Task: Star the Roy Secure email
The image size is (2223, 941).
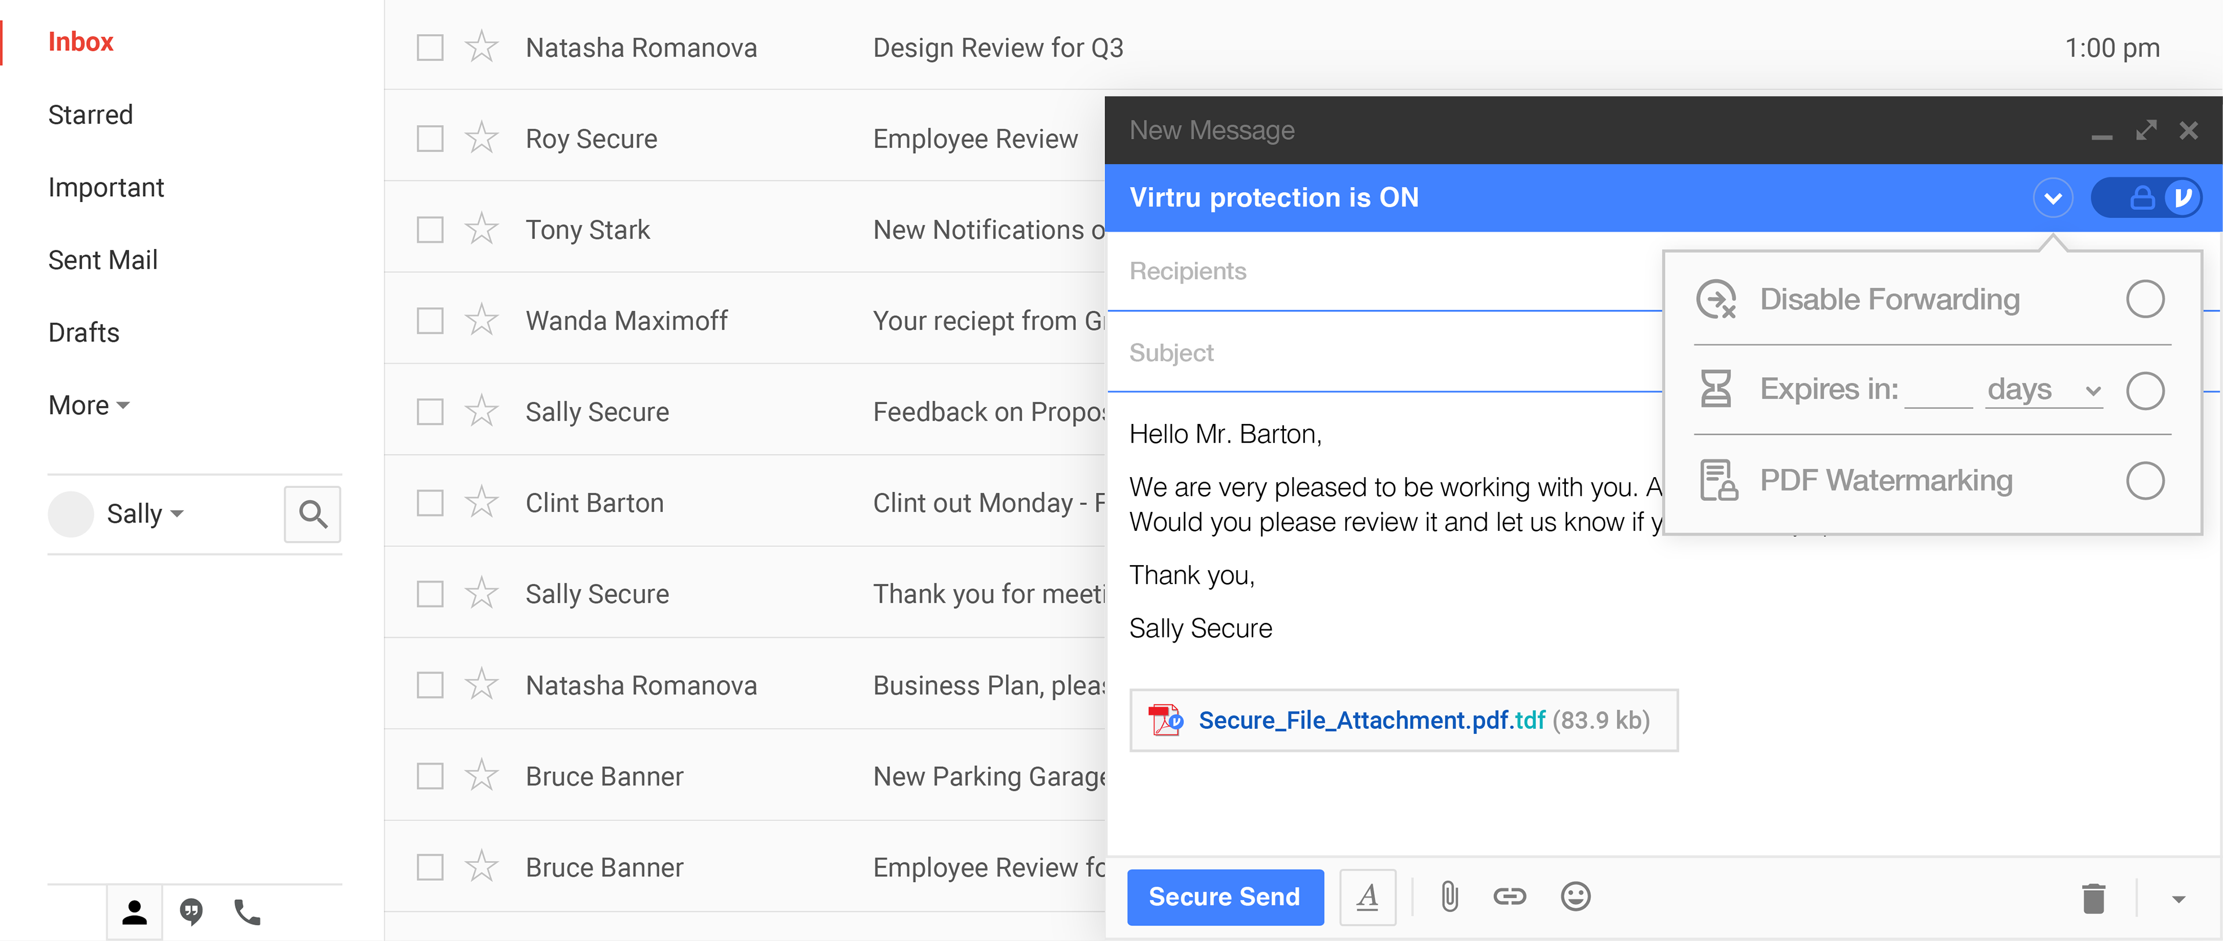Action: tap(482, 138)
